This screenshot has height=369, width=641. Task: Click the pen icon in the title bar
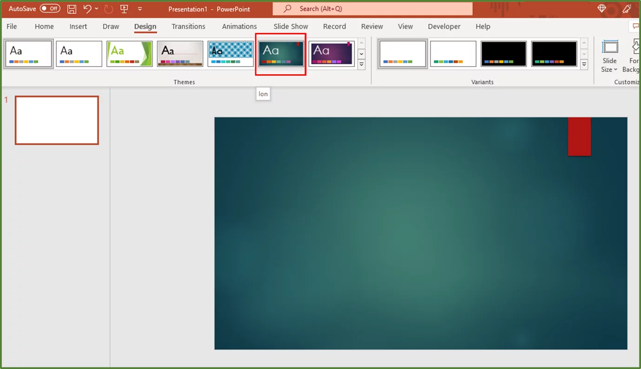point(627,8)
